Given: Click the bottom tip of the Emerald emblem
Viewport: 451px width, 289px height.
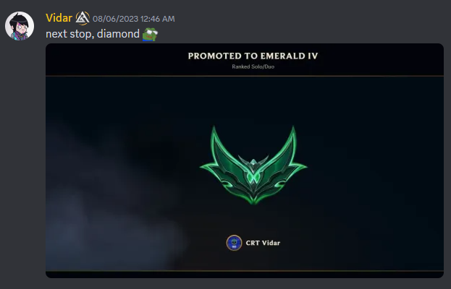Looking at the screenshot, I should 253,199.
